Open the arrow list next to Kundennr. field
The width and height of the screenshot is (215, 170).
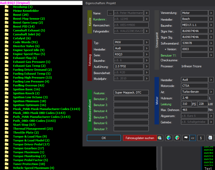147,19
